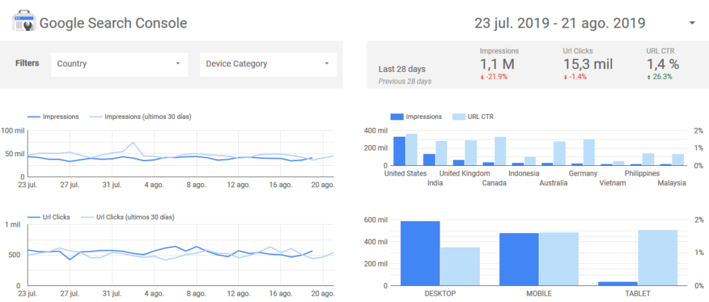Select the URL CTR scorecard value 1,4 %

[663, 64]
